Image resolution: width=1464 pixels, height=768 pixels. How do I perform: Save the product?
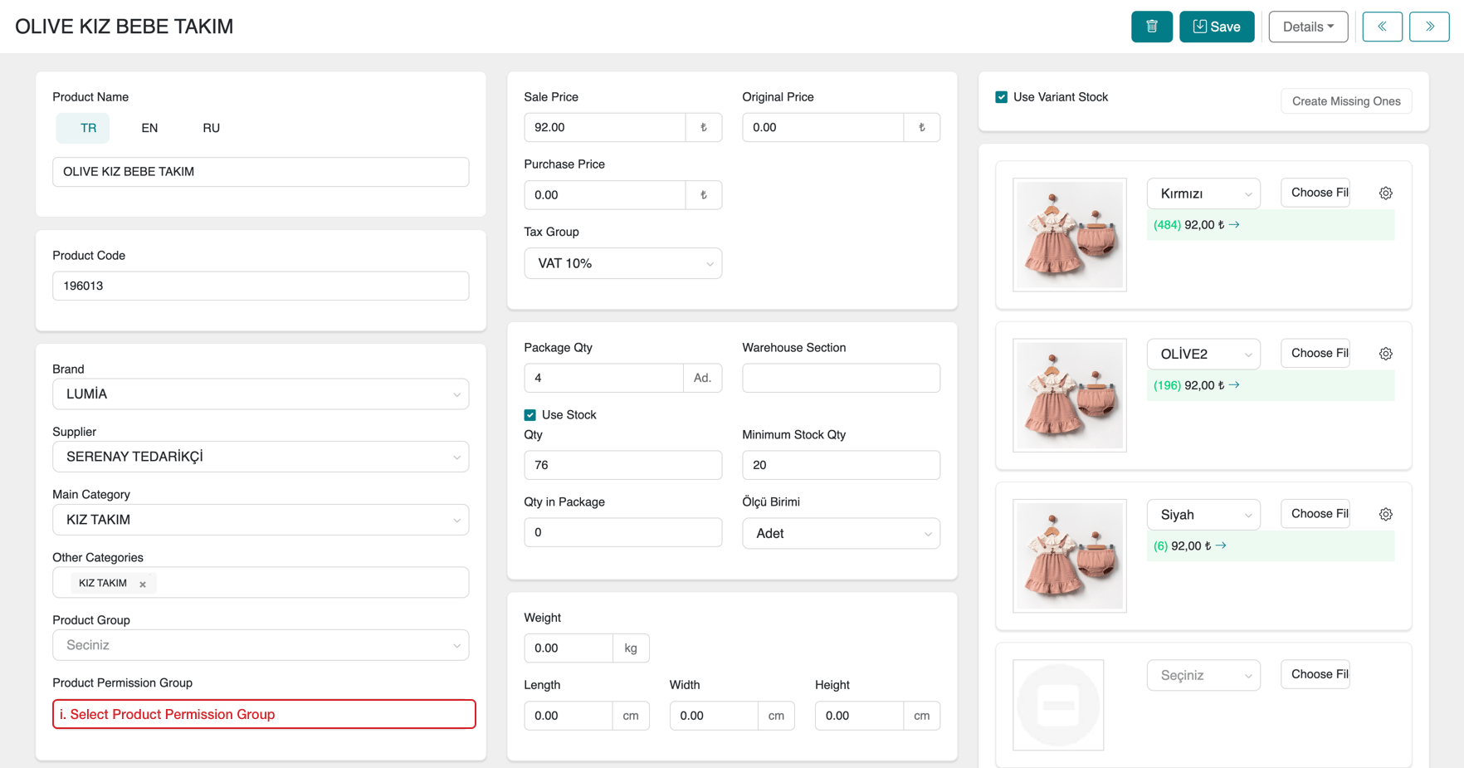1216,27
